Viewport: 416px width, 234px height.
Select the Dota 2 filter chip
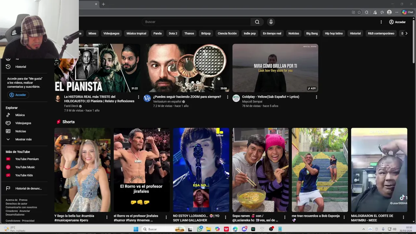pos(173,33)
